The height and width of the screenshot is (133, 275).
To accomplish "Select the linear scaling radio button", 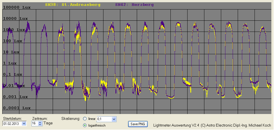I will pyautogui.click(x=85, y=119).
